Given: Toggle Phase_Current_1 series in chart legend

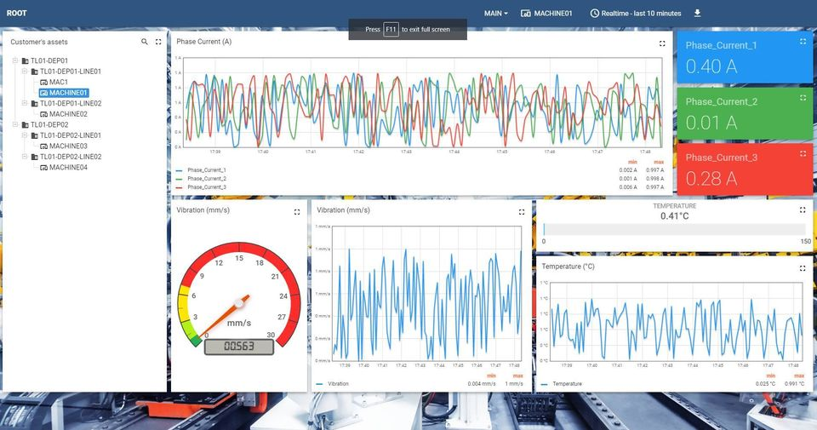Looking at the screenshot, I should click(206, 170).
